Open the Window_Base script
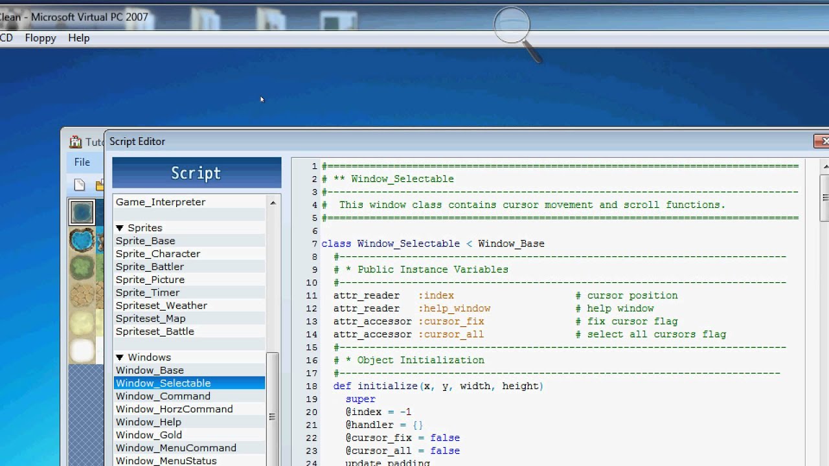This screenshot has height=466, width=829. 190,370
